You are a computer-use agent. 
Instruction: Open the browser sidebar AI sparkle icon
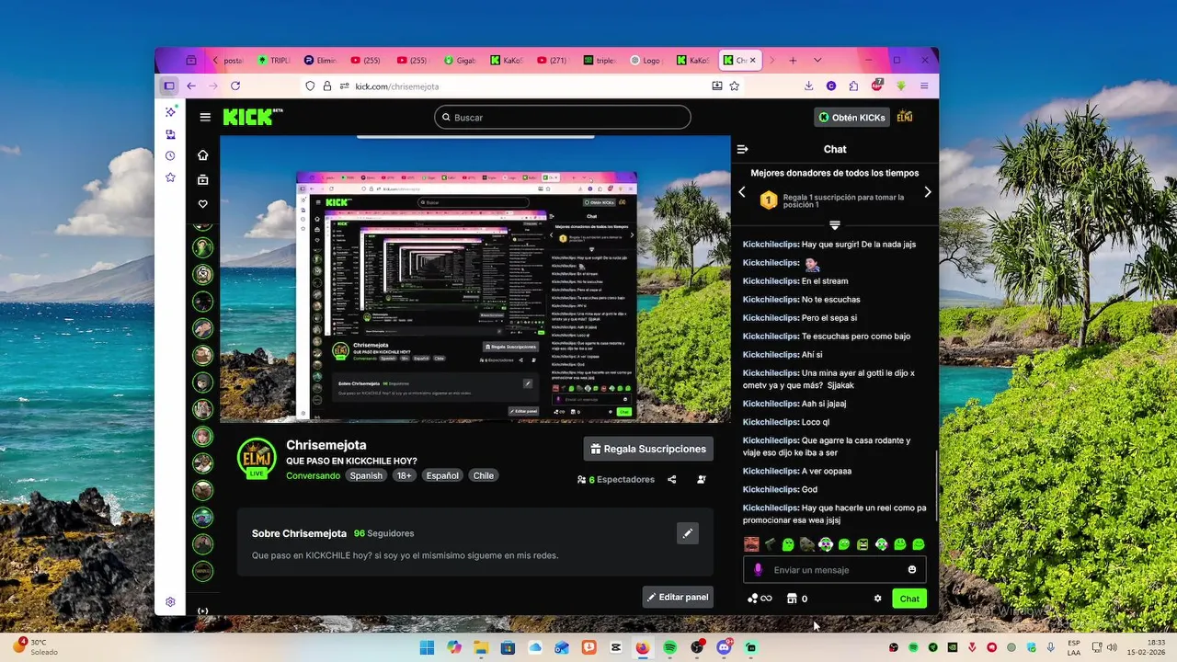point(170,111)
